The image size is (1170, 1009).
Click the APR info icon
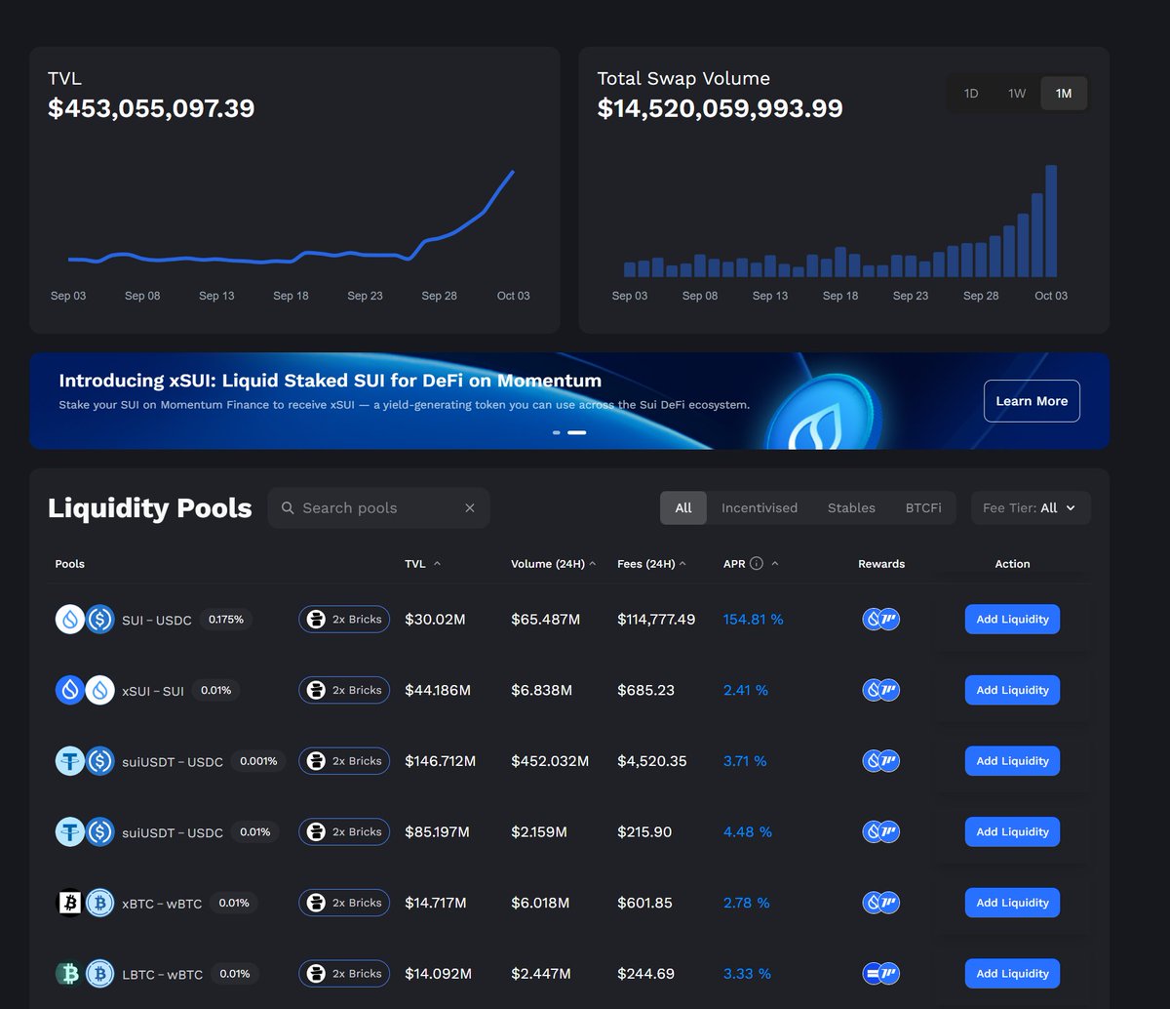pyautogui.click(x=757, y=564)
